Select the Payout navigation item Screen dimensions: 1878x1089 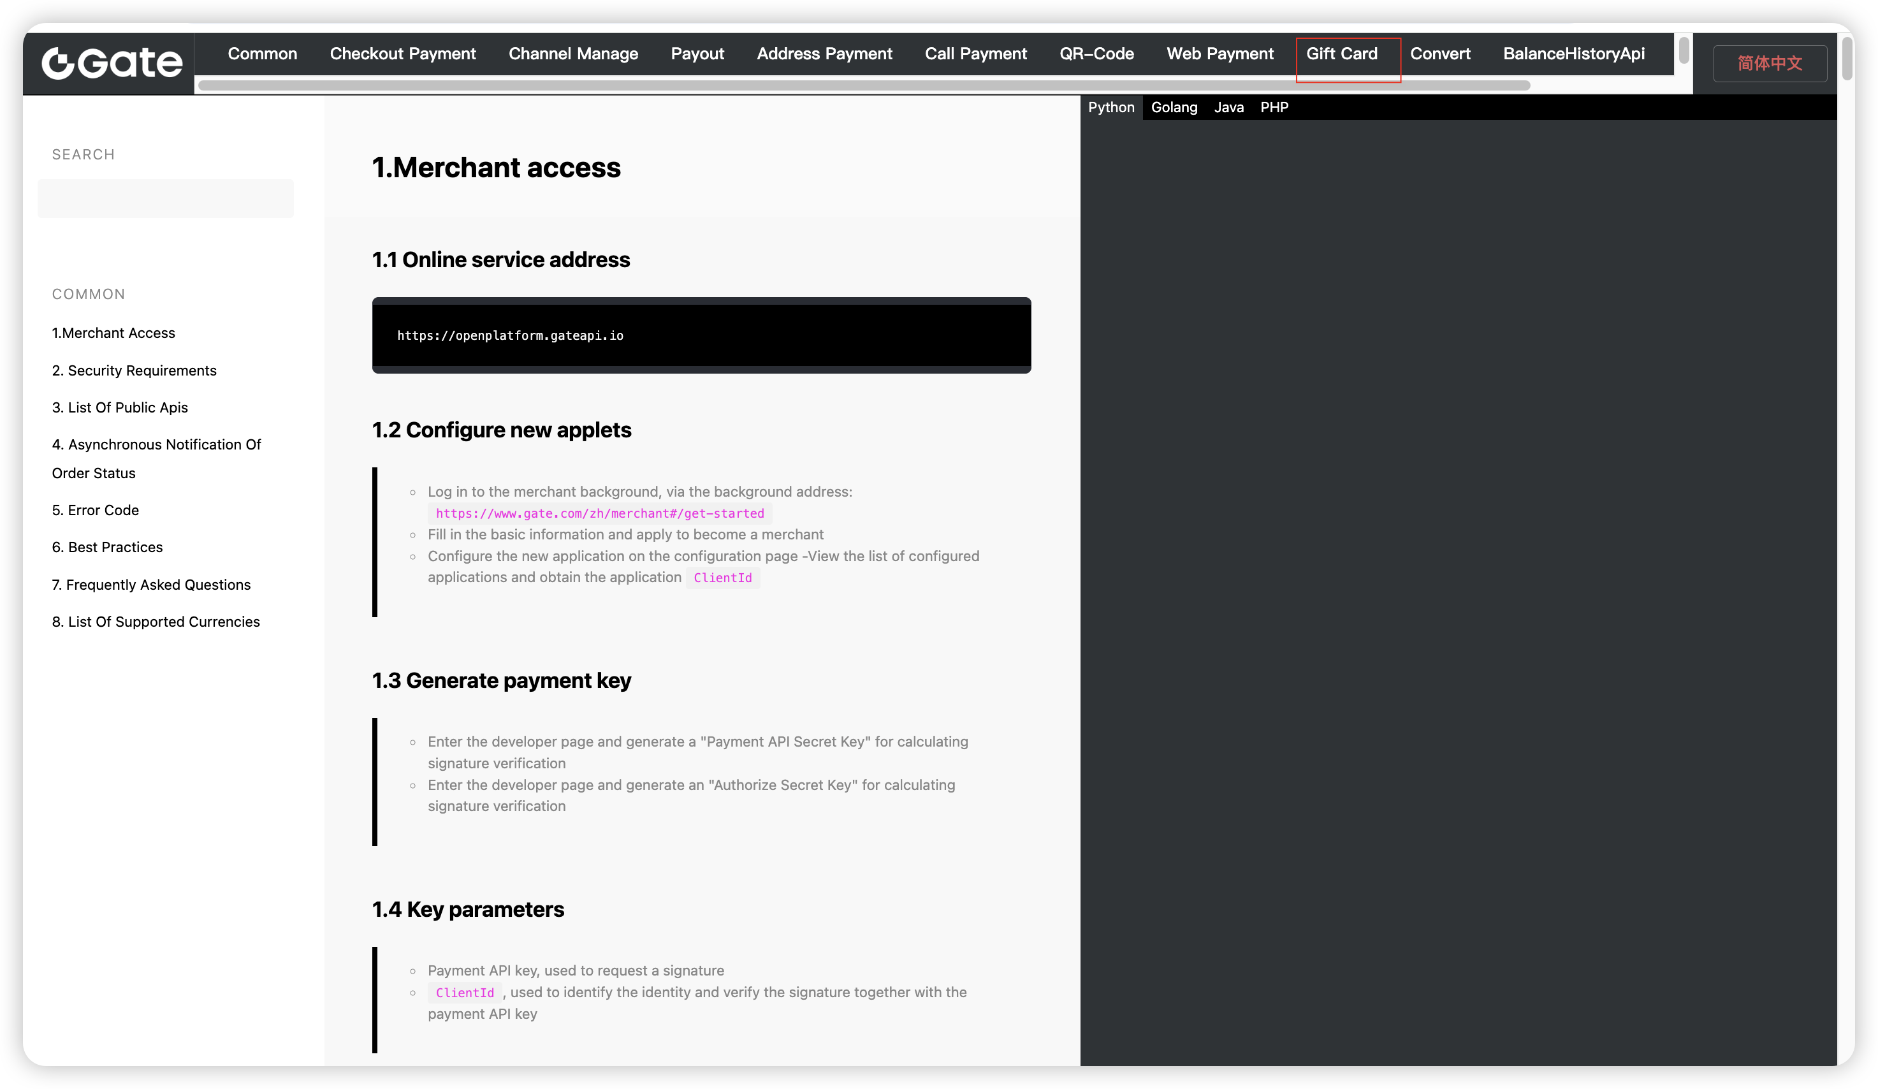(x=697, y=54)
